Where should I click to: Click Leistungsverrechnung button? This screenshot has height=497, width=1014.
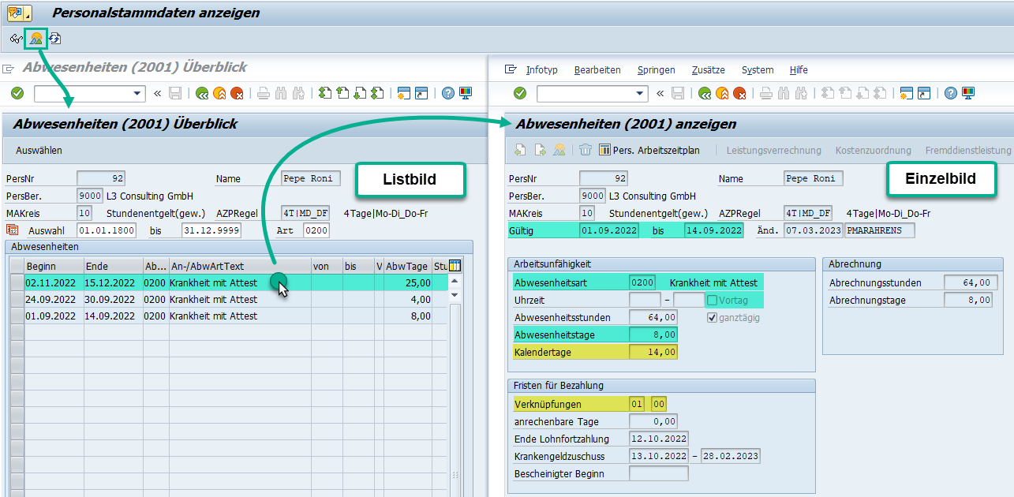click(773, 150)
